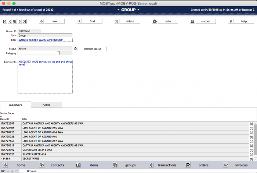This screenshot has height=173, width=257.
Task: Click the refresh icon next to Status
Action: point(75,49)
